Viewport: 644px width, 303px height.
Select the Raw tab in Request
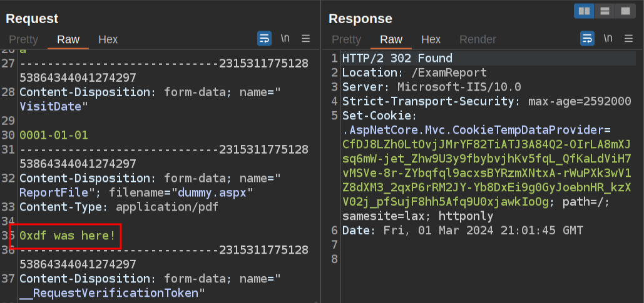point(68,39)
